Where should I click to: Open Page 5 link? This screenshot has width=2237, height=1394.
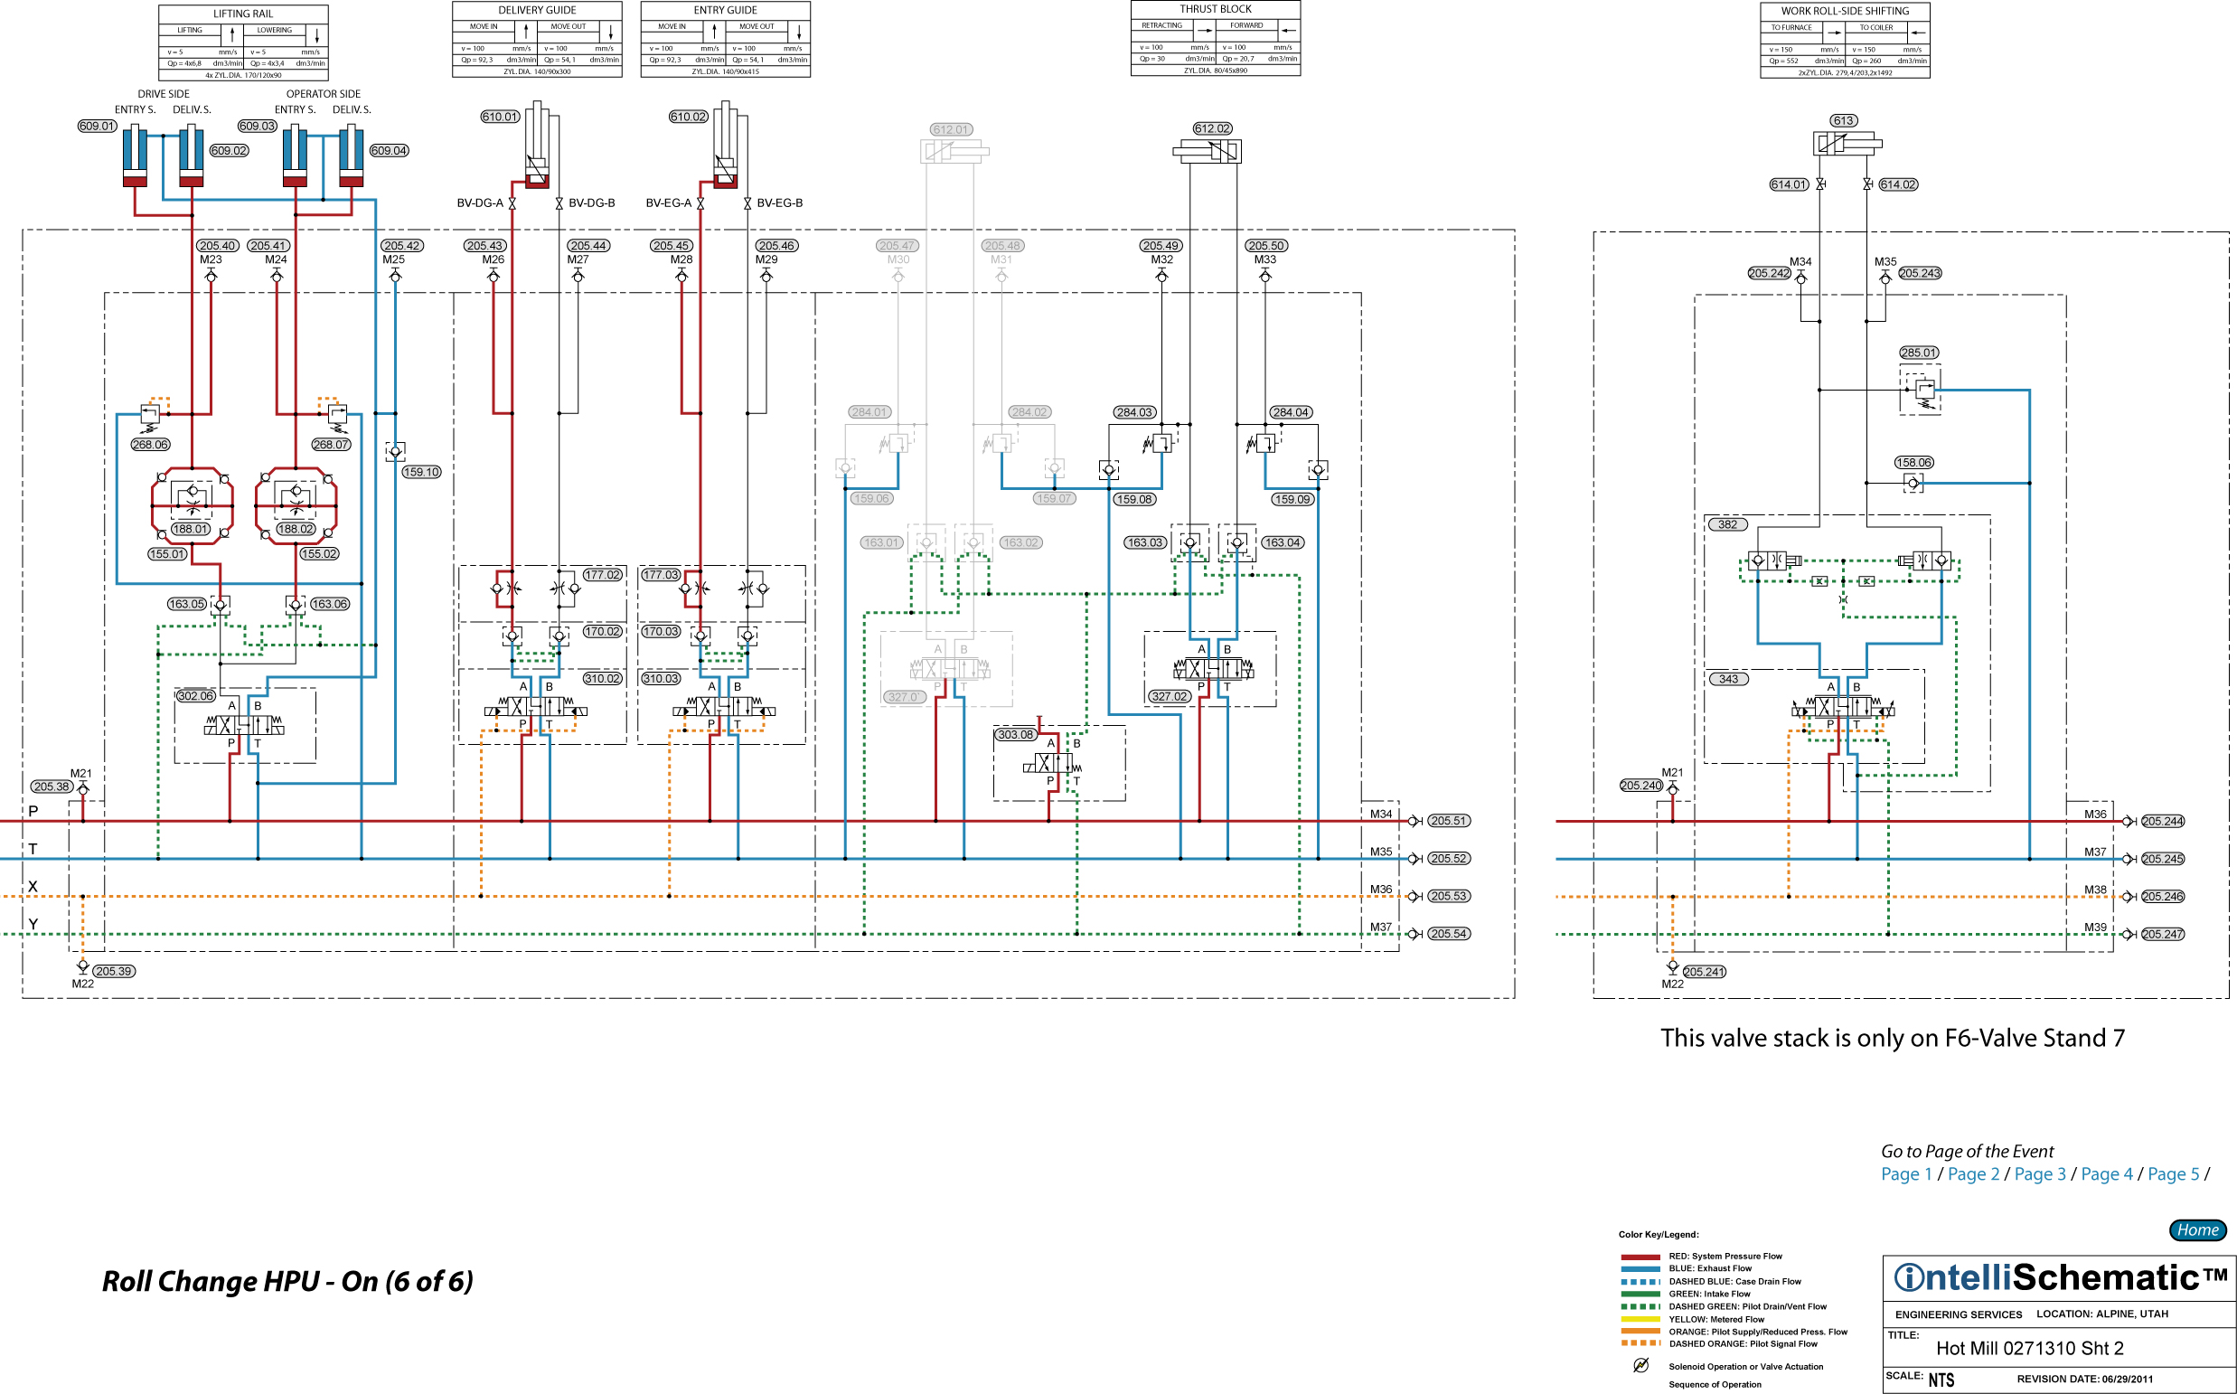tap(2173, 1173)
